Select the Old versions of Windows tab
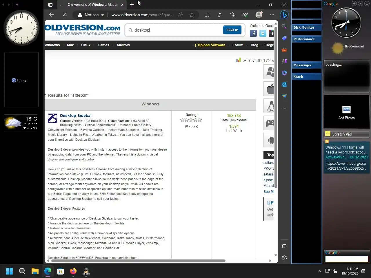Screen dimensions: 371x278 click(91, 5)
